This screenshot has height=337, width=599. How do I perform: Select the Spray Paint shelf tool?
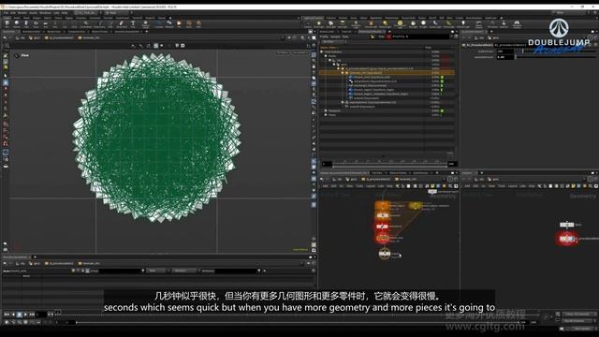pos(121,24)
